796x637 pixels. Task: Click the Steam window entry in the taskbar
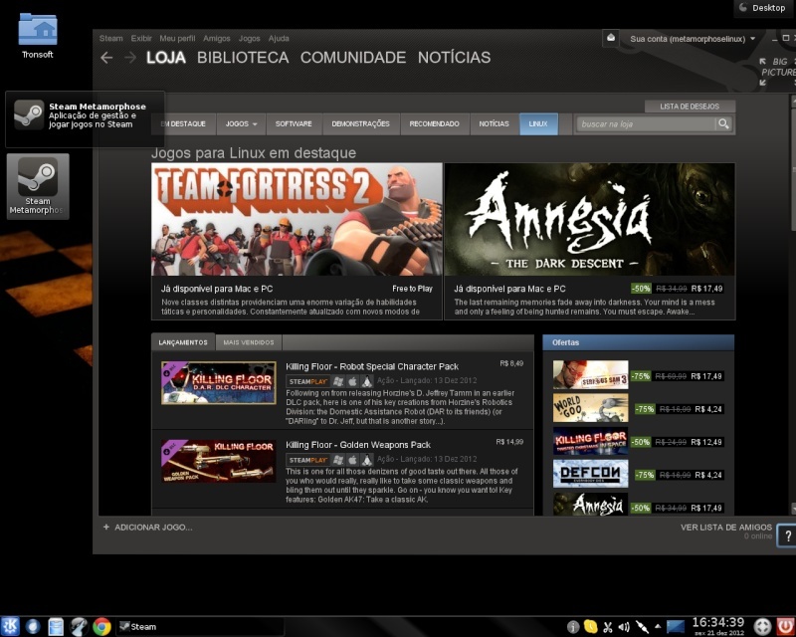200,626
